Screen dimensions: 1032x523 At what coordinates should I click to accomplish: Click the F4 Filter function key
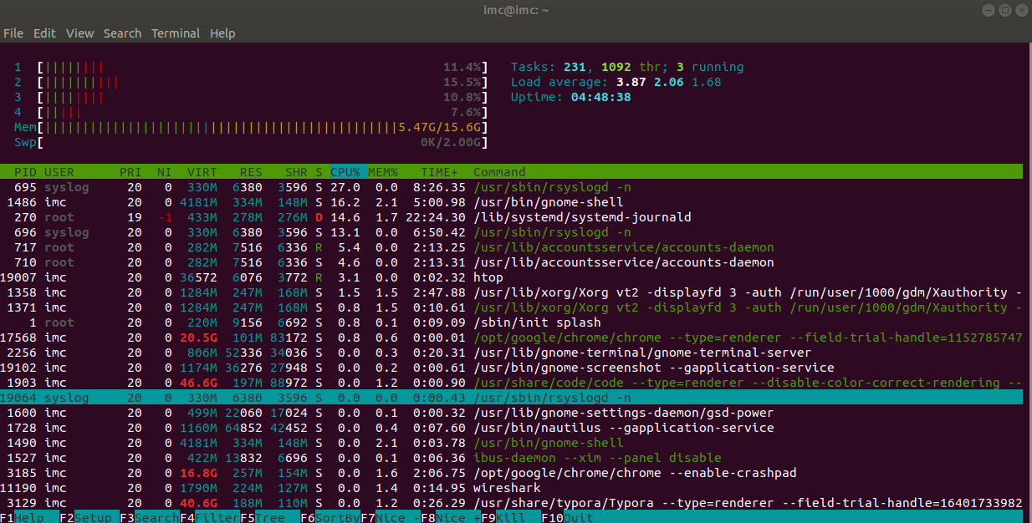(210, 517)
